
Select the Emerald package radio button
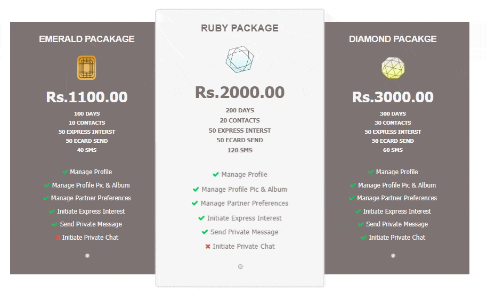click(87, 256)
